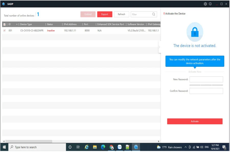
Task: Click the Status column header
Action: click(50, 24)
